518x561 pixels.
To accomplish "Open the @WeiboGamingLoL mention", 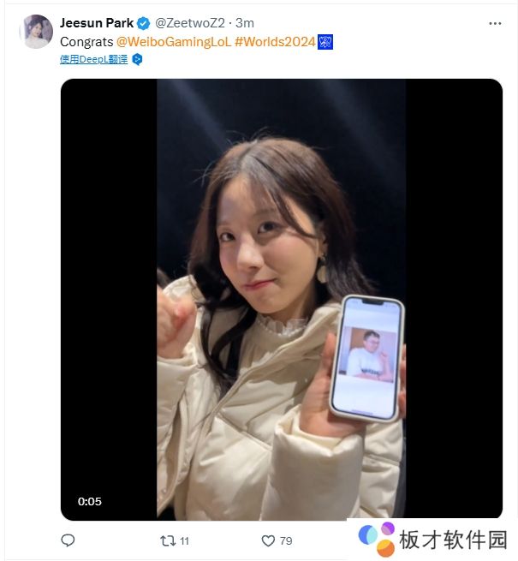I will (174, 42).
